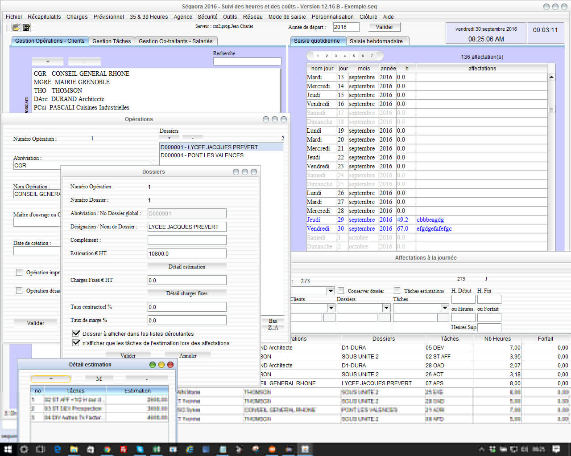Image resolution: width=571 pixels, height=456 pixels.
Task: Enable the Conserver dossier checkbox
Action: point(341,291)
